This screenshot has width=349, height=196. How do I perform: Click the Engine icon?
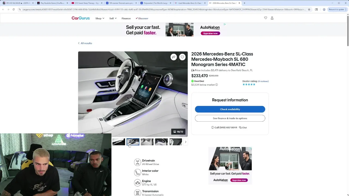click(x=137, y=183)
